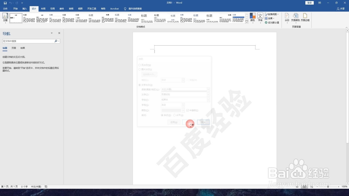Collapse the ribbon with the chevron arrow
Screen dimensions: 349x196
coord(346,27)
